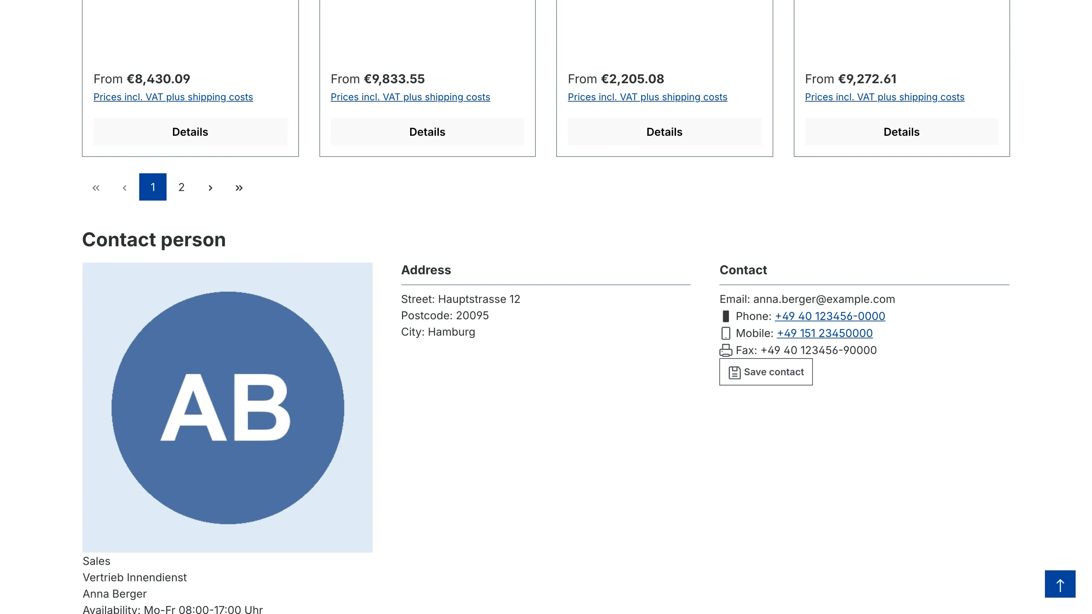Image resolution: width=1092 pixels, height=614 pixels.
Task: Click the scroll-to-top arrow button
Action: click(x=1060, y=584)
